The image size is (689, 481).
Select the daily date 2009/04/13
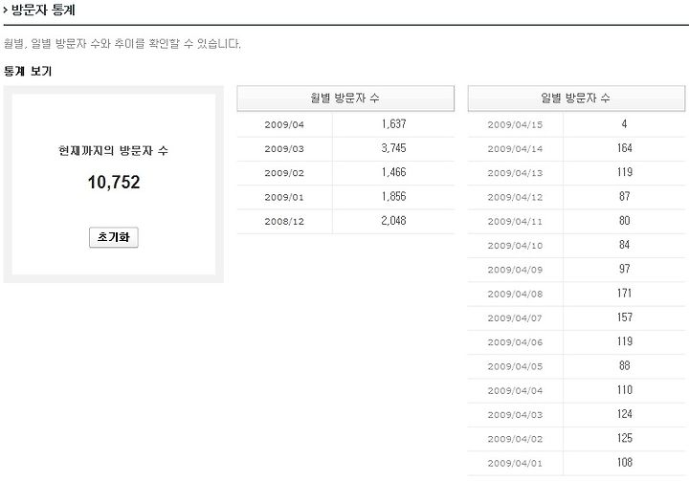[x=515, y=173]
